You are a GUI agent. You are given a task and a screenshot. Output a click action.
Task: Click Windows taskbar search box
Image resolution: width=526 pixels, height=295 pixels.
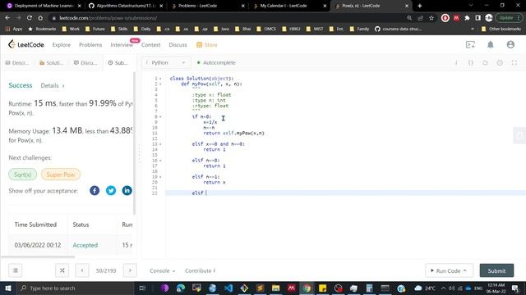point(75,288)
